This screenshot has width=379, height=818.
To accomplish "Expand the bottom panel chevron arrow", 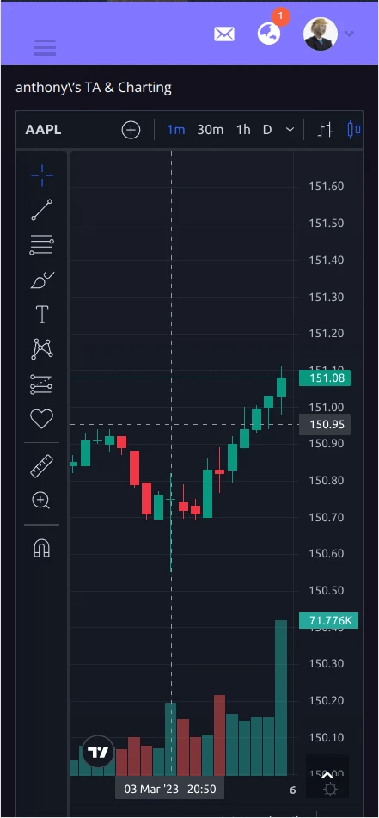I will 327,775.
